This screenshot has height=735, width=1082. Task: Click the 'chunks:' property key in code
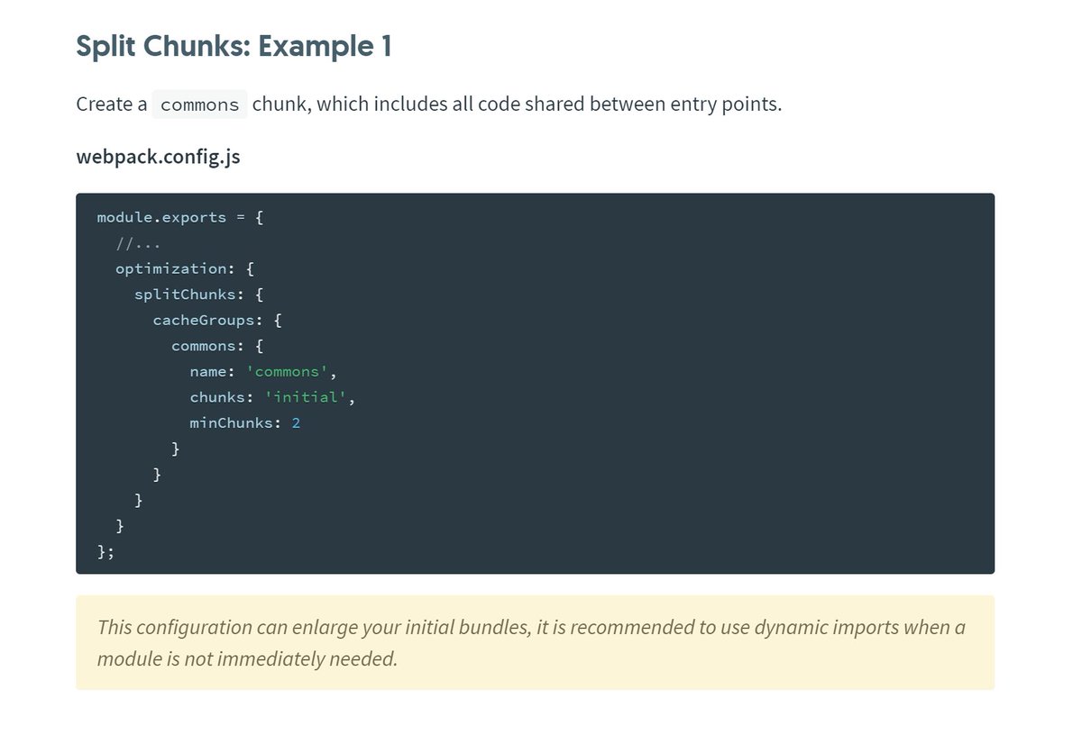click(x=222, y=397)
